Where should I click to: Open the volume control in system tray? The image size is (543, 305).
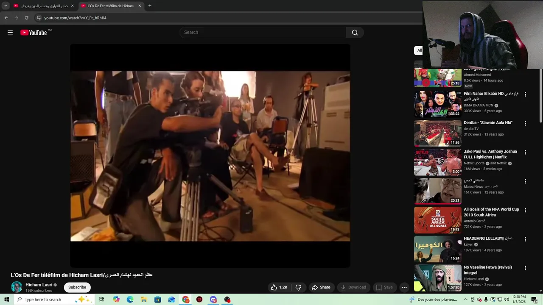(x=506, y=299)
